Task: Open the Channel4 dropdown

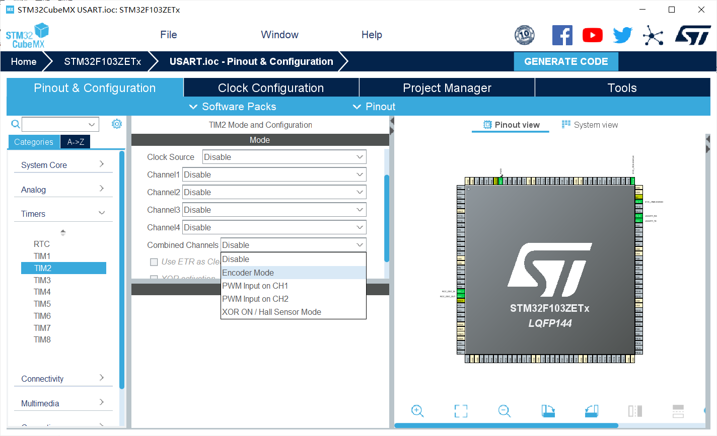Action: click(x=274, y=227)
